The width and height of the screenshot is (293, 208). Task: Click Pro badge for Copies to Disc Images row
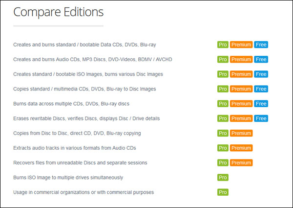pyautogui.click(x=223, y=89)
